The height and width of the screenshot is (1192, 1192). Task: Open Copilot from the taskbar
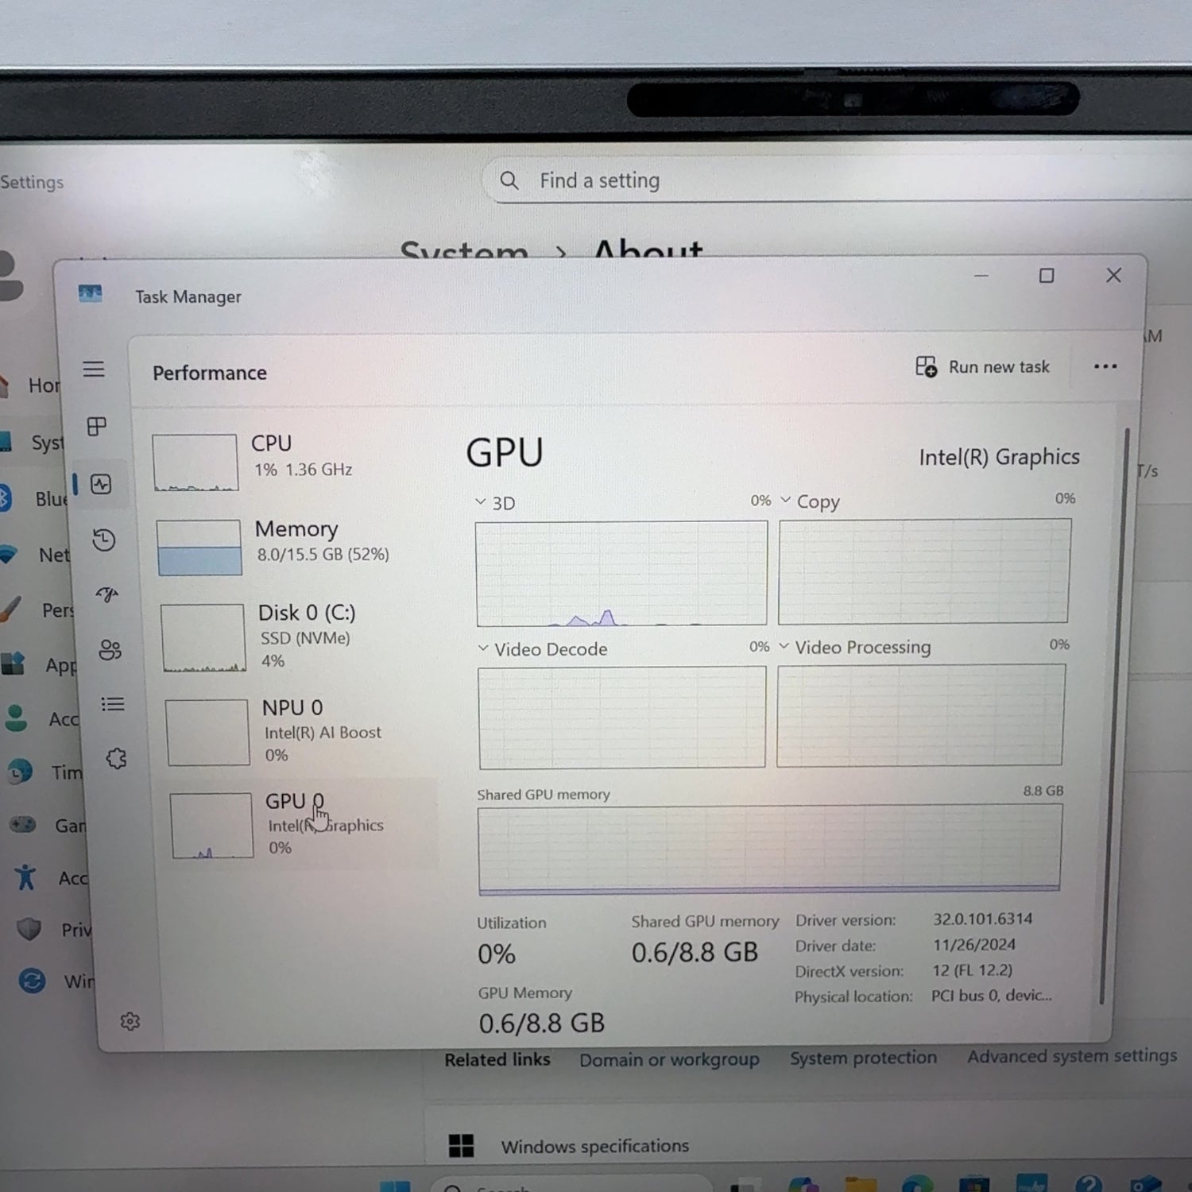click(x=804, y=1184)
